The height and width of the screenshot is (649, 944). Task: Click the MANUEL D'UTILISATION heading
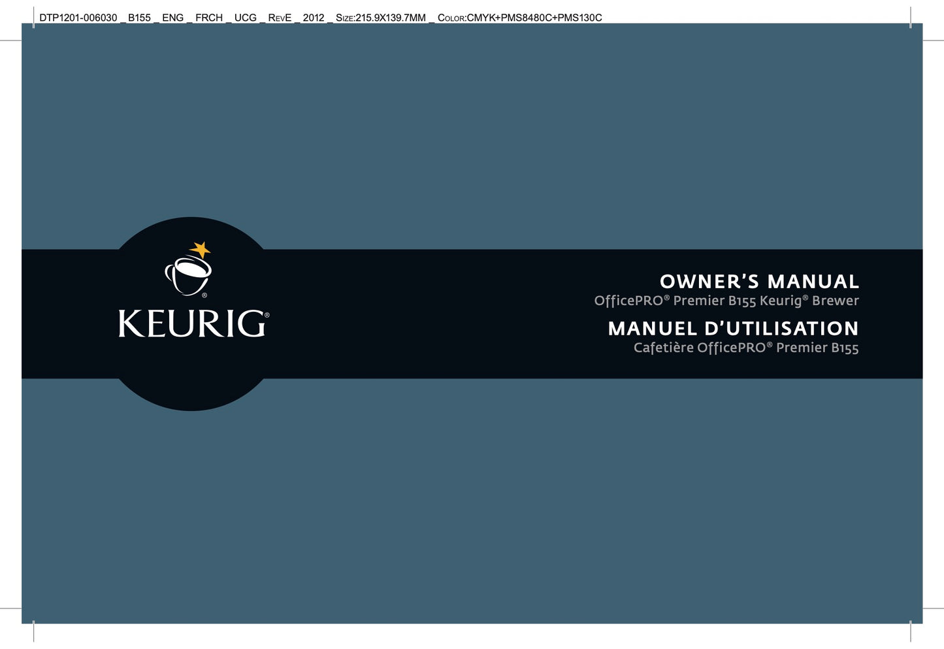733,328
